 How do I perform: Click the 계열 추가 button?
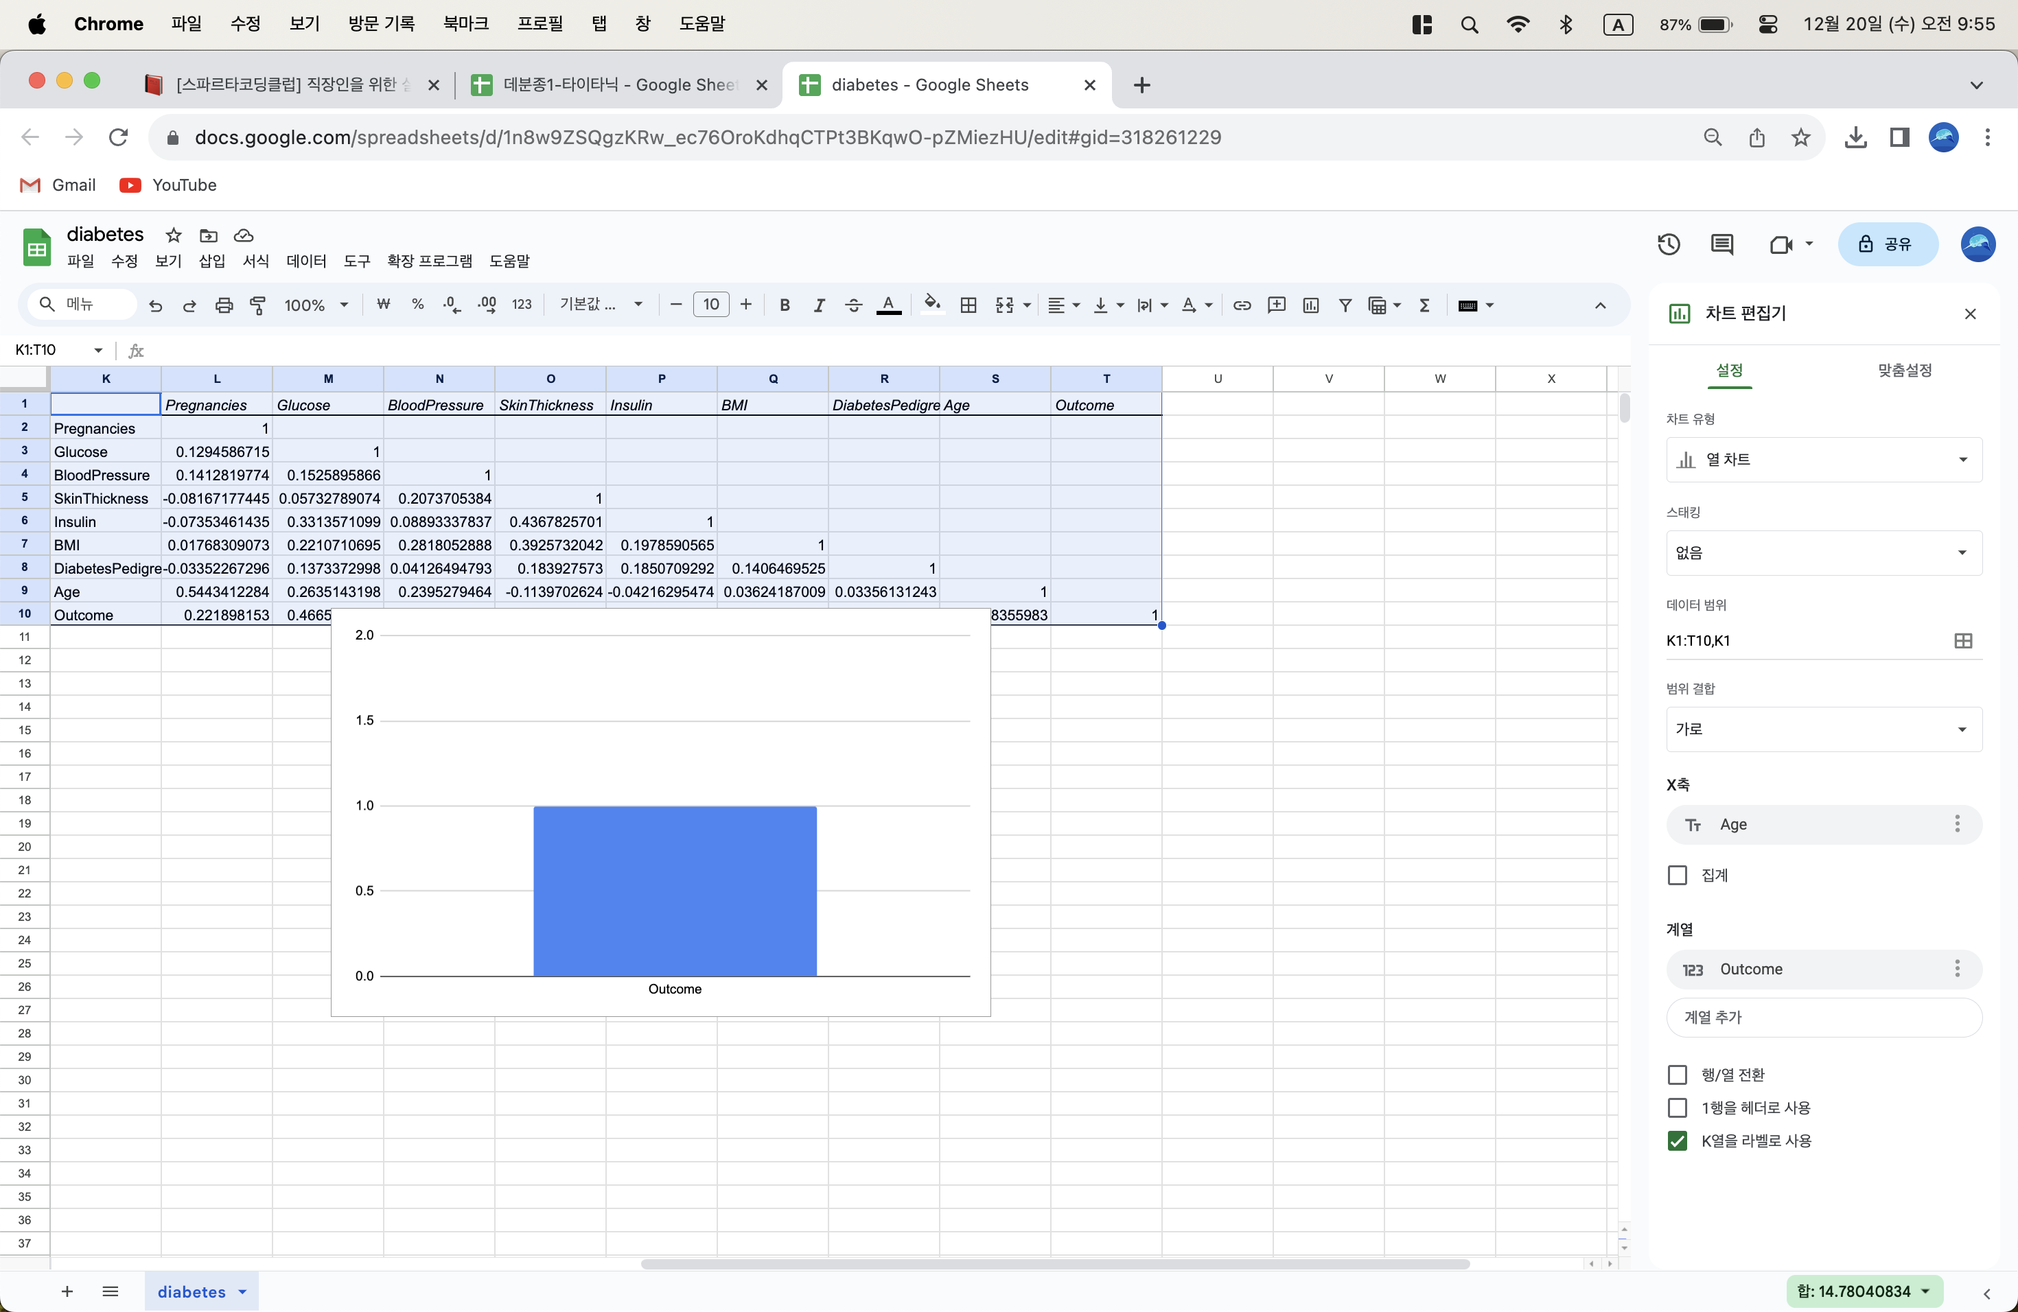pyautogui.click(x=1824, y=1017)
